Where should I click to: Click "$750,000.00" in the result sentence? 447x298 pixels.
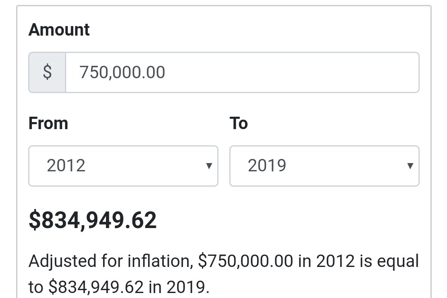coord(245,262)
